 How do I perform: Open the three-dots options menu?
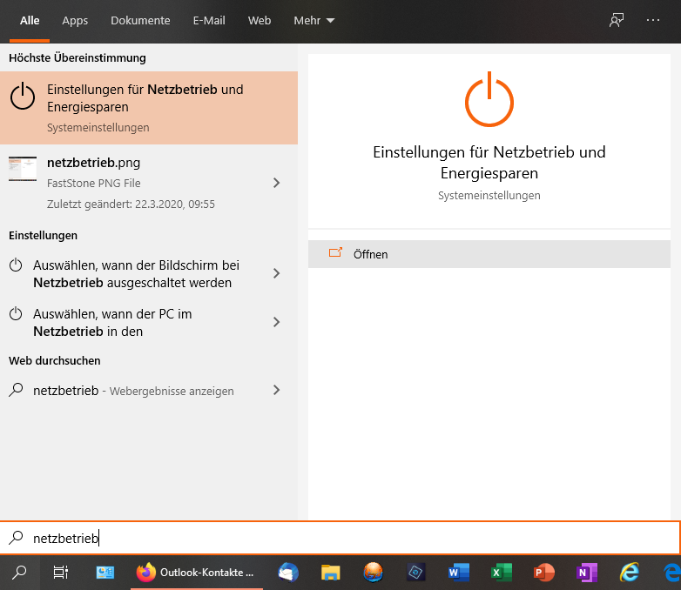(x=653, y=21)
